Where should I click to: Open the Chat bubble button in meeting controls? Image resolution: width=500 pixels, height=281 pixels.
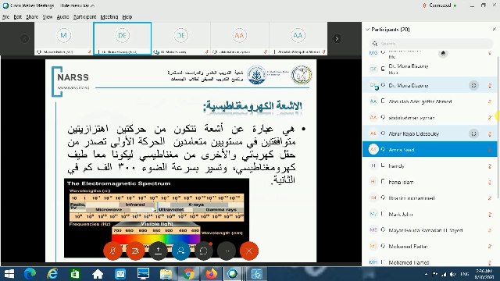point(203,251)
